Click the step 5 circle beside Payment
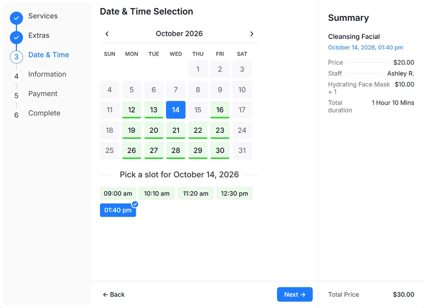The height and width of the screenshot is (308, 424). pos(16,96)
